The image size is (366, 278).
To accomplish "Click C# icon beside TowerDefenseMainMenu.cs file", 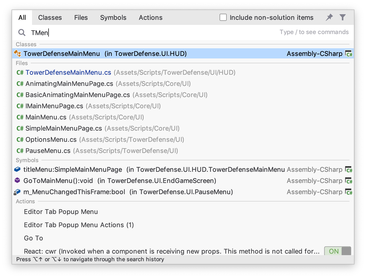I will (20, 72).
